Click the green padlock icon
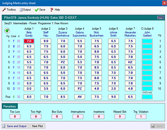167x130 pixels. (7, 31)
